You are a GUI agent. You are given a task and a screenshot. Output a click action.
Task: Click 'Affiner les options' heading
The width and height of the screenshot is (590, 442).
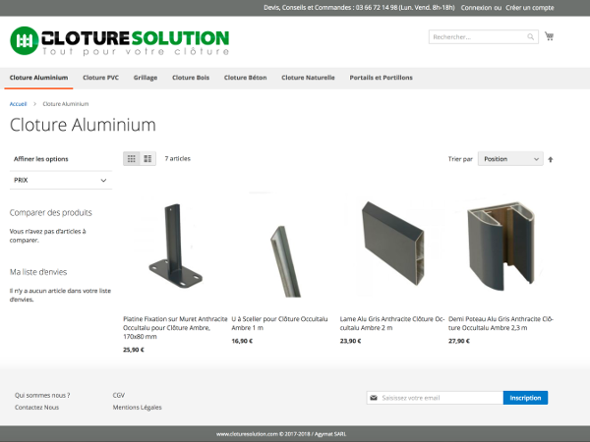[x=41, y=159]
